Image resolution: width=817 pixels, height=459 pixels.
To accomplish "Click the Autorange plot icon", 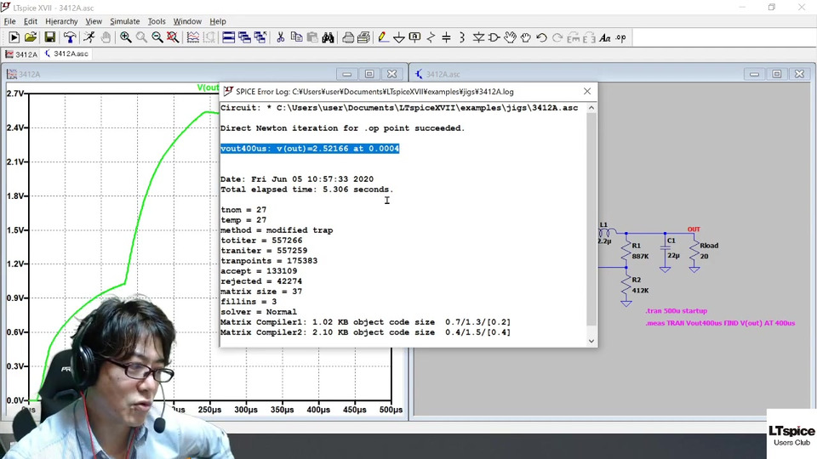I will [x=193, y=37].
